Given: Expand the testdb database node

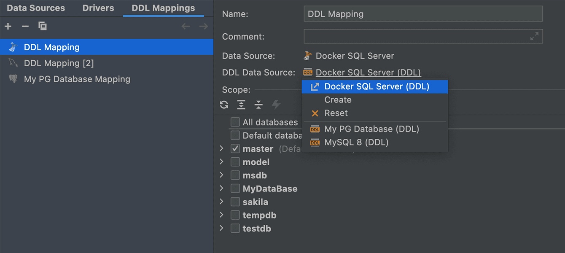Looking at the screenshot, I should tap(222, 228).
